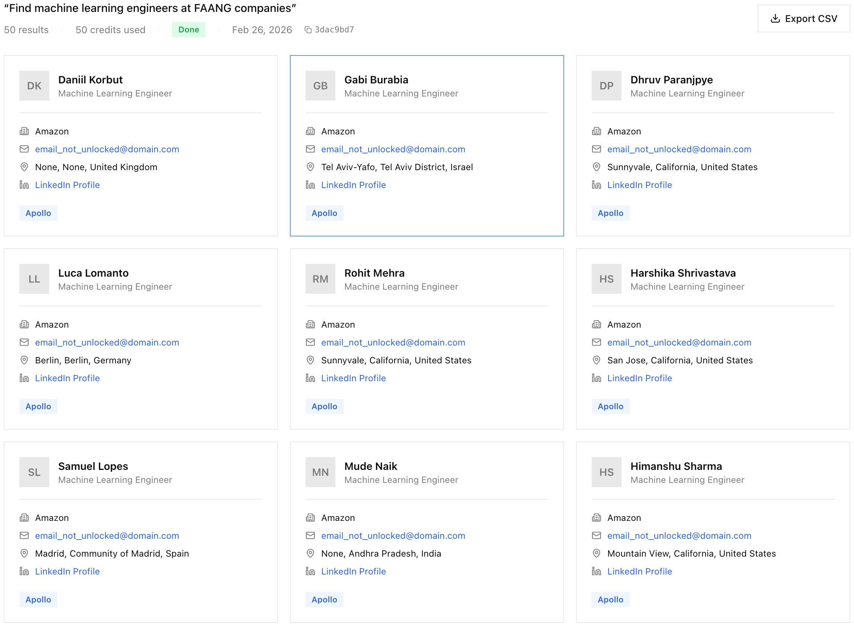Click the download icon inside Export CSV
The height and width of the screenshot is (627, 854).
tap(775, 18)
